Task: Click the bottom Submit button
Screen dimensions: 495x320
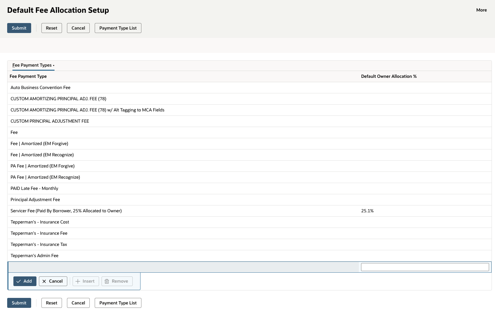Action: [x=19, y=303]
